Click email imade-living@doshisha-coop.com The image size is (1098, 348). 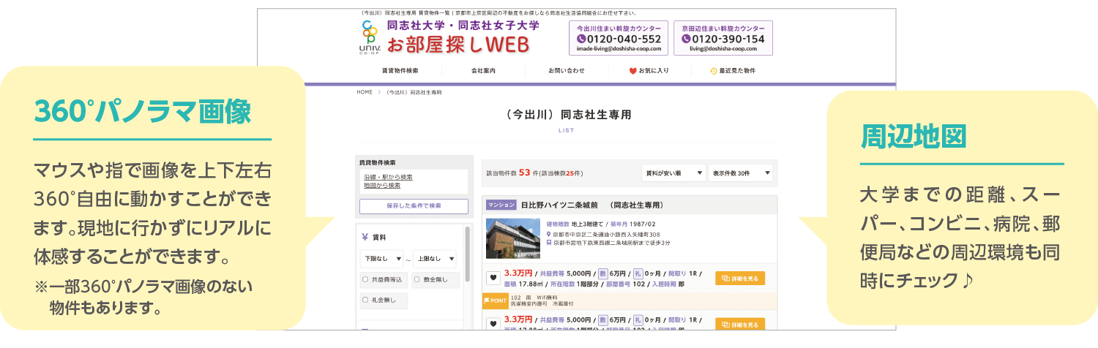[x=619, y=49]
